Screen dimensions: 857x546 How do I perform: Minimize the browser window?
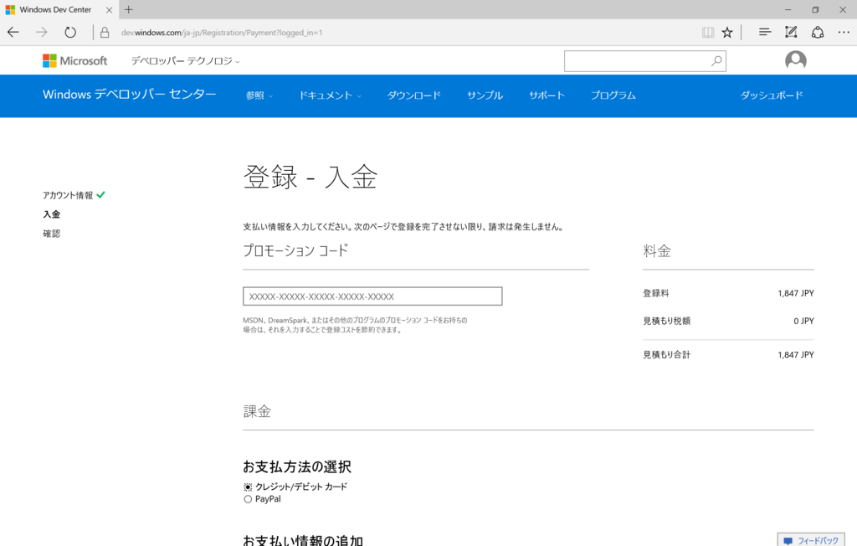tap(788, 9)
